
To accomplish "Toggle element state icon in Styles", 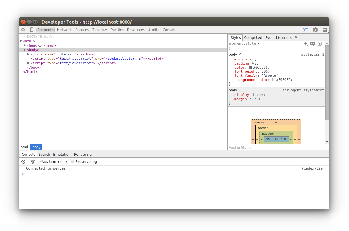I will tap(312, 44).
